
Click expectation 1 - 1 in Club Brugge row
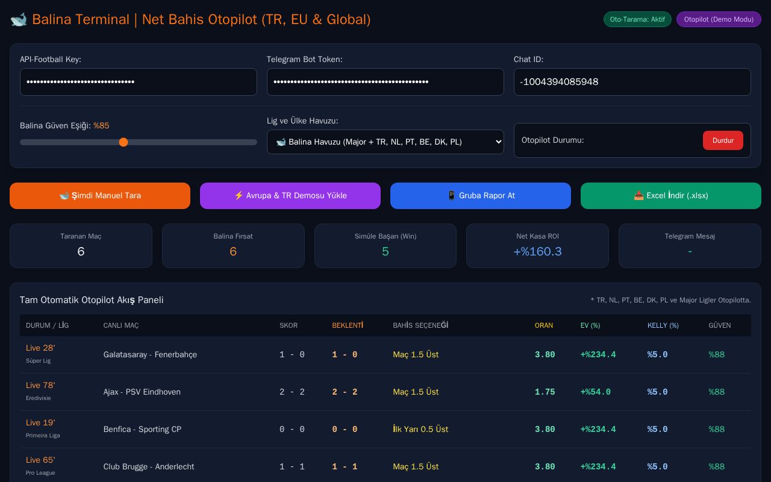coord(345,467)
